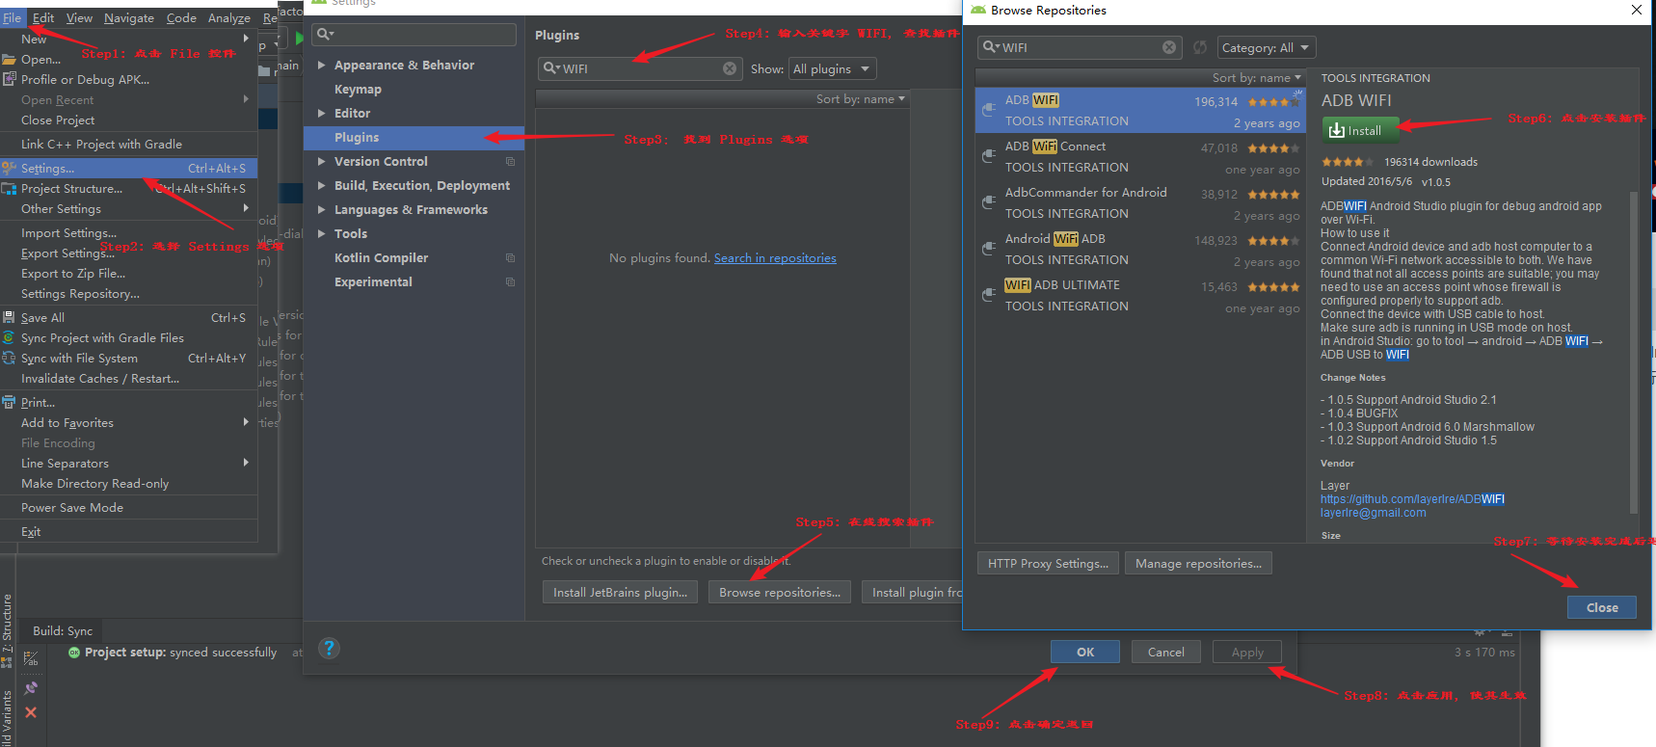Viewport: 1656px width, 747px height.
Task: Click the ADB WiFi Connect plugin icon
Action: point(988,156)
